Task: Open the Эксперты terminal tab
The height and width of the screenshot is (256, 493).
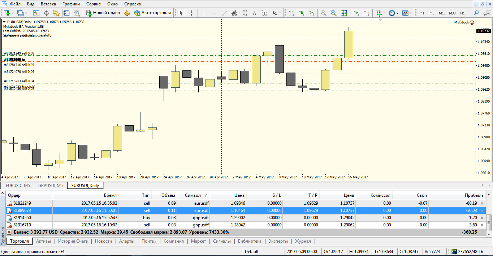Action: click(278, 241)
